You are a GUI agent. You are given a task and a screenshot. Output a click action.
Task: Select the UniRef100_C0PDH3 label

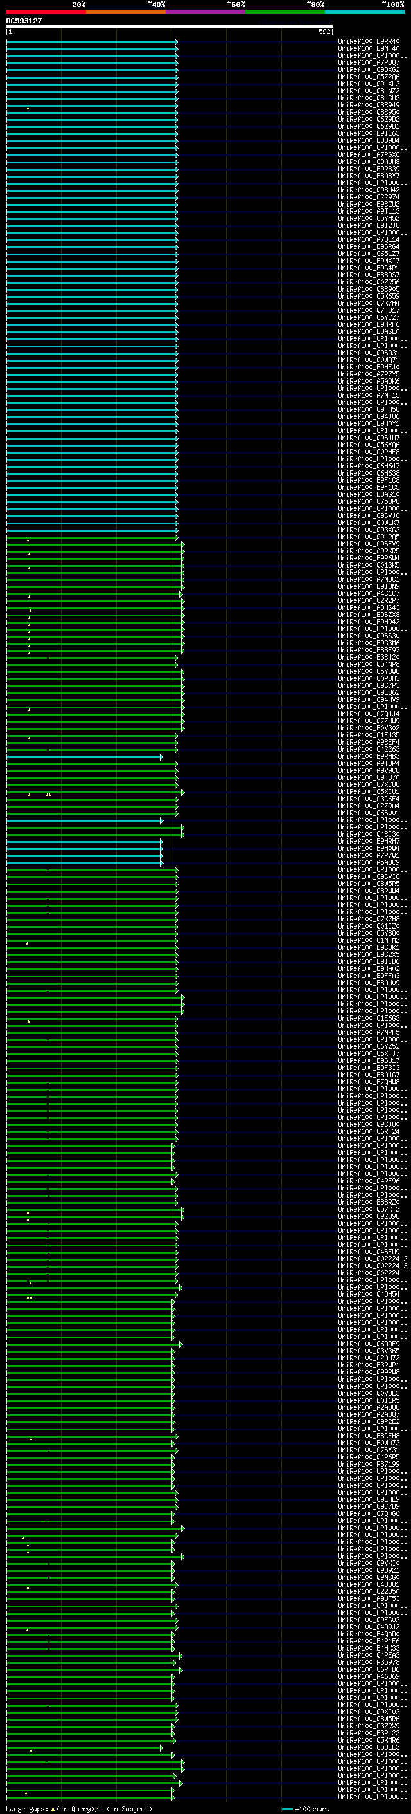click(x=369, y=678)
